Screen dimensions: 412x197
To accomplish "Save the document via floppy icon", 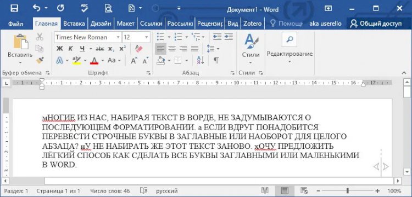I will pyautogui.click(x=14, y=8).
